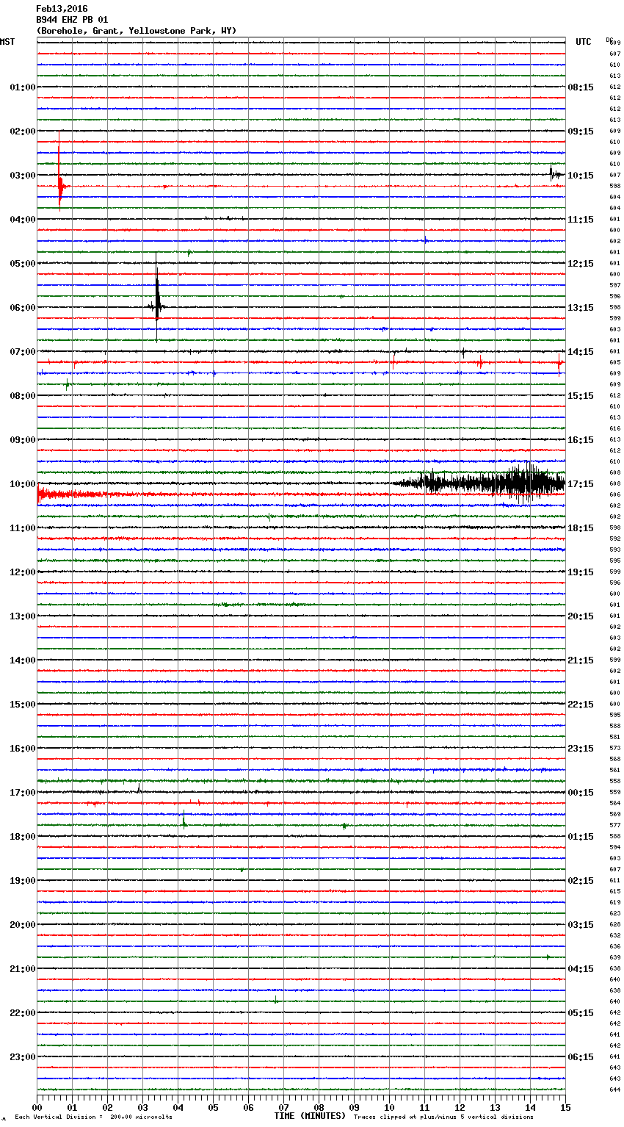Image resolution: width=624 pixels, height=1127 pixels.
Task: Select the 22:00 MST time label
Action: coord(22,1013)
